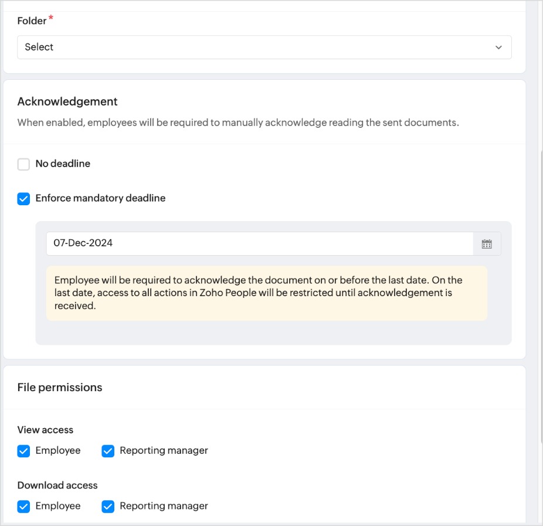Expand the Folder dropdown chevron arrow
This screenshot has height=526, width=543.
(x=498, y=47)
